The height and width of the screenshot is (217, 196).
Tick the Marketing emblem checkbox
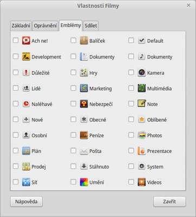(x=73, y=88)
